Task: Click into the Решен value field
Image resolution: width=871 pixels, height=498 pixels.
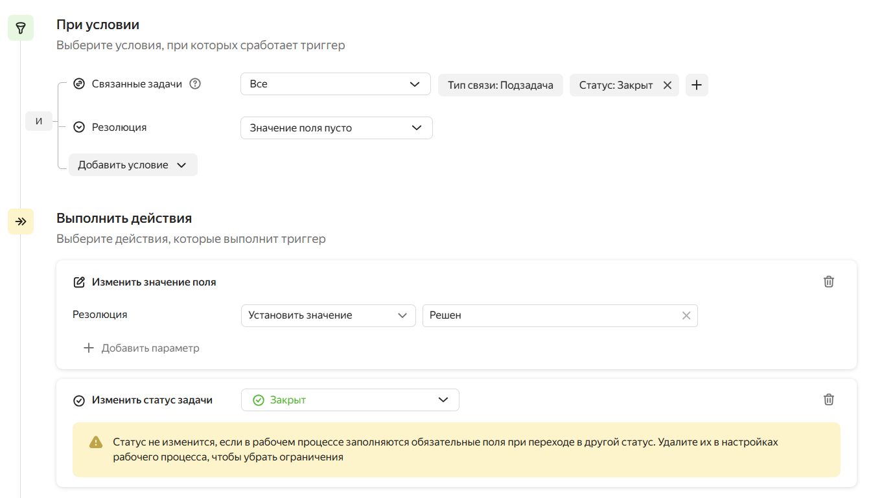Action: click(551, 315)
